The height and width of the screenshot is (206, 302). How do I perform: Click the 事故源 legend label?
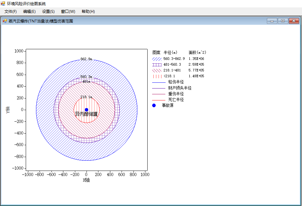pyautogui.click(x=168, y=105)
